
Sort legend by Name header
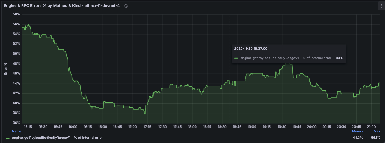[x=16, y=131]
